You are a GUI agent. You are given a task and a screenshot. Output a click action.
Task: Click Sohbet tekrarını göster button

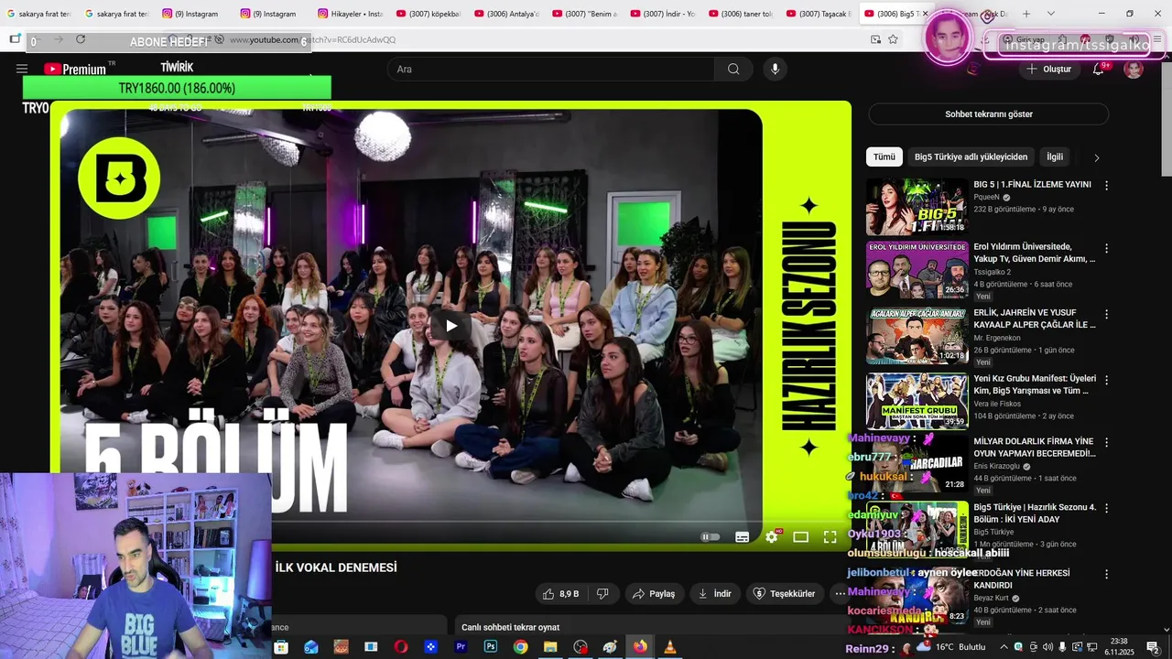(989, 114)
